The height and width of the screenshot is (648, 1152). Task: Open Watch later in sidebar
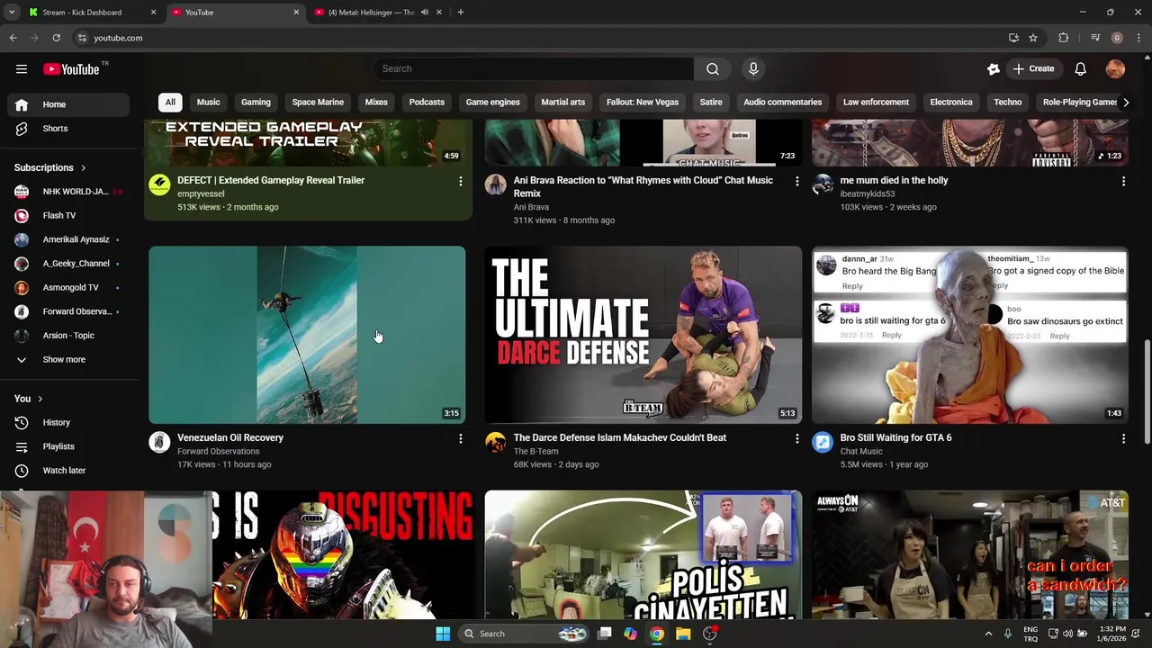tap(68, 471)
